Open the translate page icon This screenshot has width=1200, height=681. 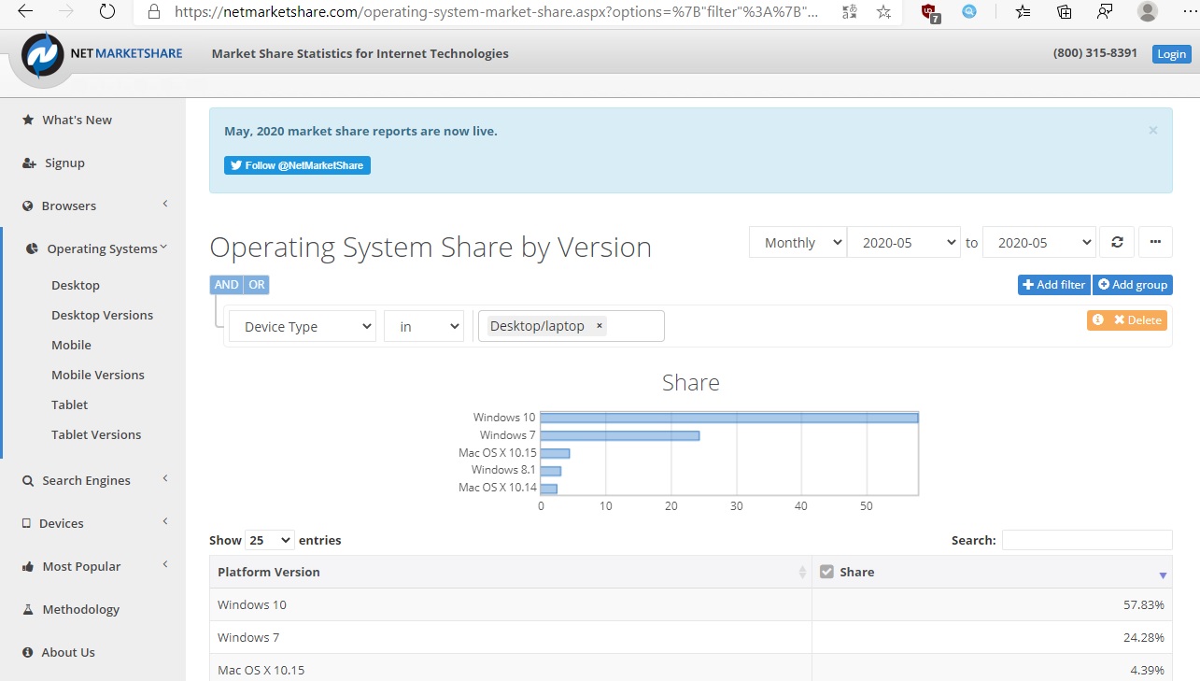849,12
